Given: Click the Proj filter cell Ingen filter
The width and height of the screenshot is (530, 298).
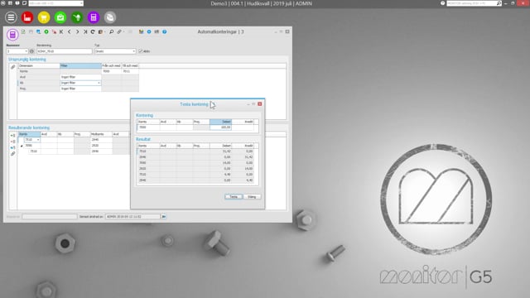Looking at the screenshot, I should (x=80, y=89).
